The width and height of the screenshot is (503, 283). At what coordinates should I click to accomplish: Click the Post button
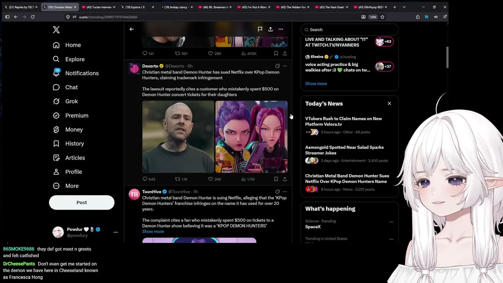(82, 202)
